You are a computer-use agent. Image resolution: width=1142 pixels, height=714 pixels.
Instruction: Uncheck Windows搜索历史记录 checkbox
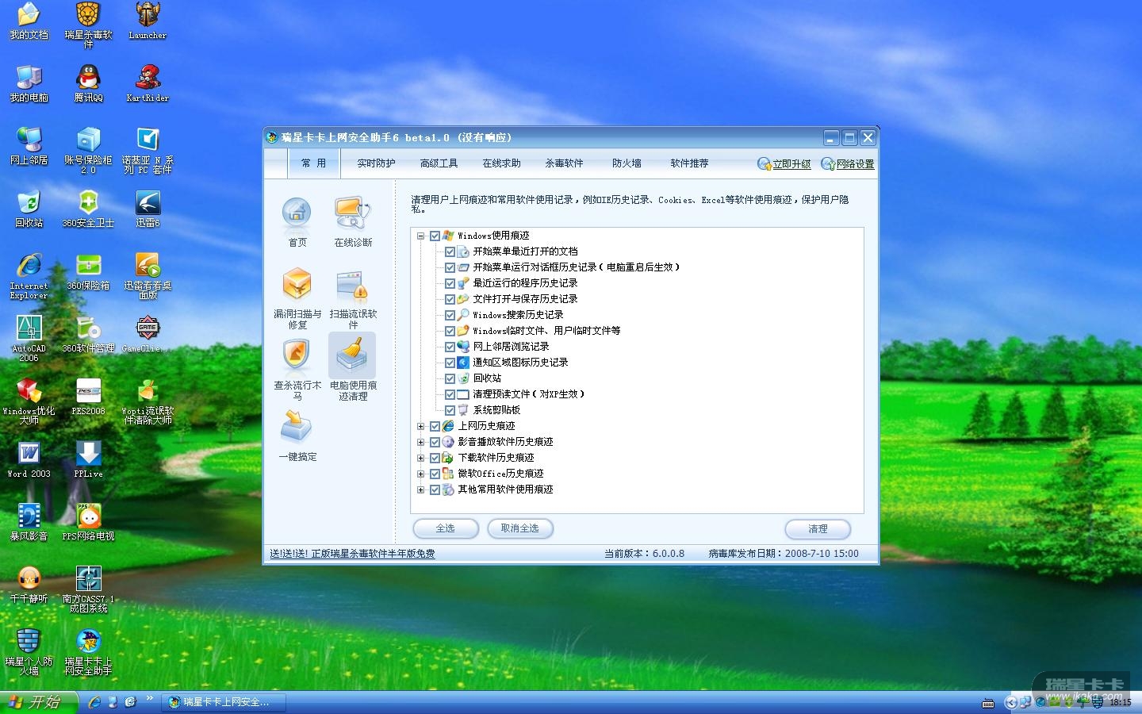450,315
